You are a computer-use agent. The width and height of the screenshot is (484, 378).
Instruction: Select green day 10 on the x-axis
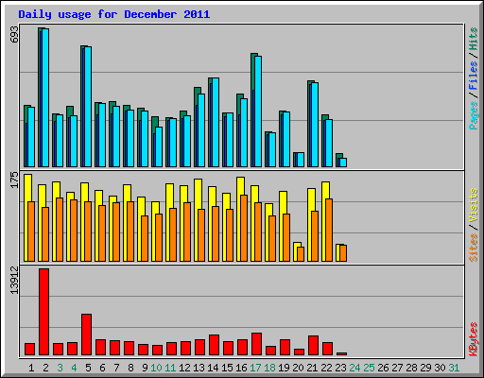tap(156, 368)
